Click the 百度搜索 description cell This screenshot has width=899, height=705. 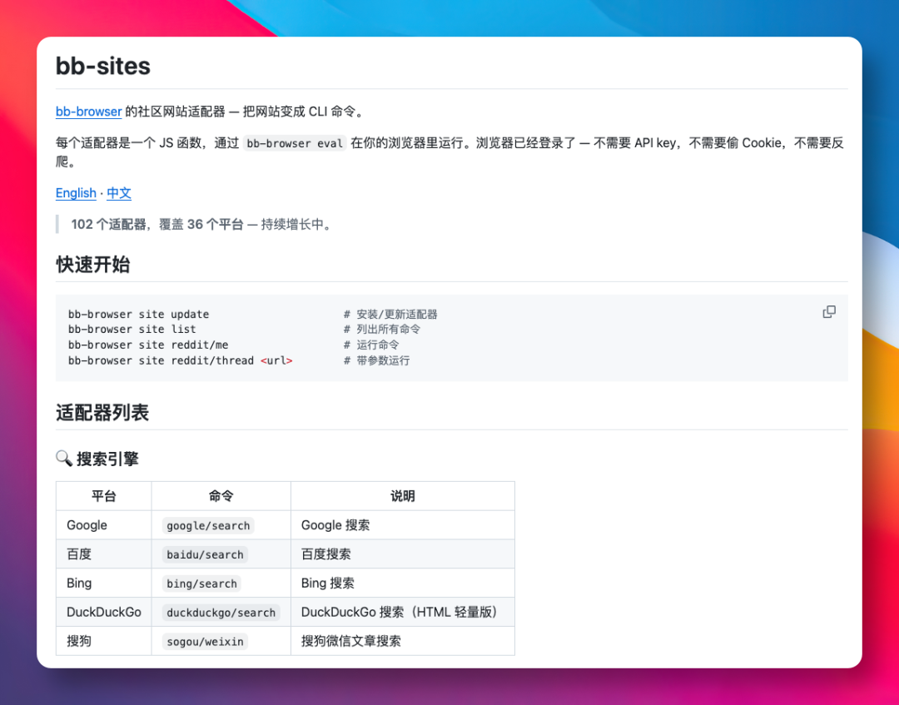(x=403, y=554)
